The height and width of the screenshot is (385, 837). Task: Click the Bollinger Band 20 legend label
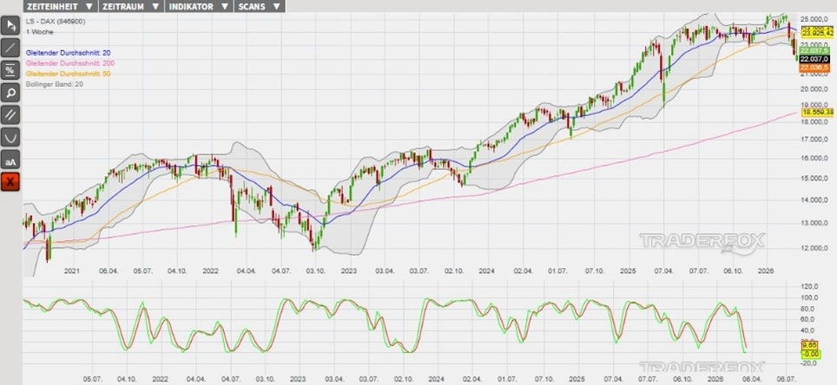55,84
